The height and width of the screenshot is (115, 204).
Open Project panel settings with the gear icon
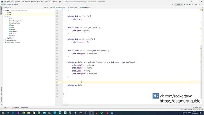coord(51,8)
